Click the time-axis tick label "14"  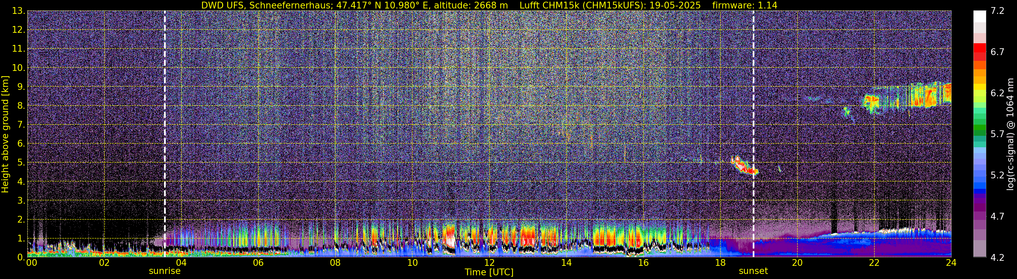point(566,263)
